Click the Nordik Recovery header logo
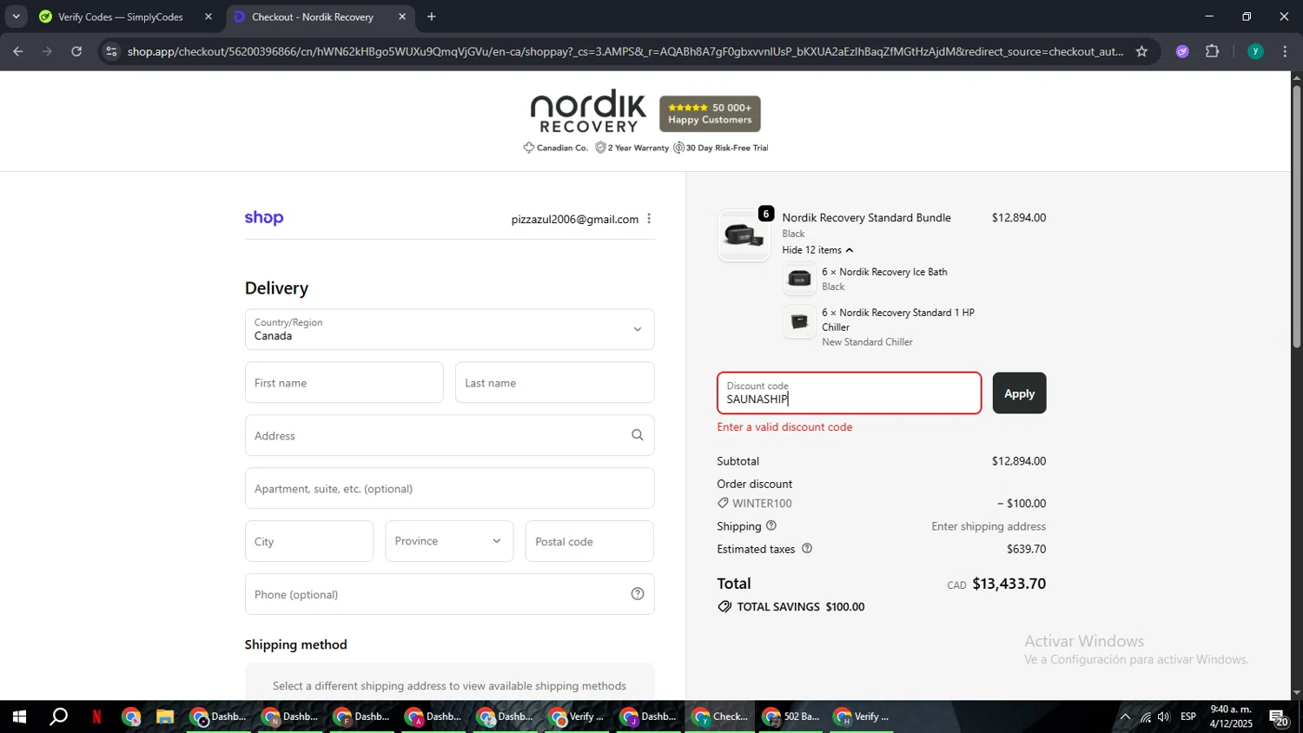The width and height of the screenshot is (1303, 733). [588, 111]
